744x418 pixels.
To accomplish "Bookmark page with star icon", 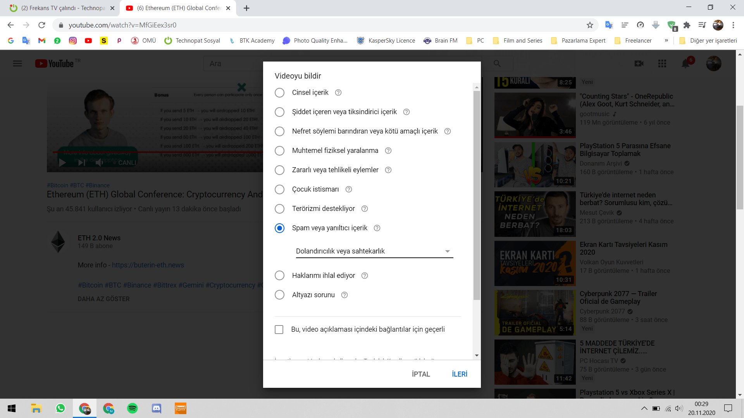I will pyautogui.click(x=590, y=25).
